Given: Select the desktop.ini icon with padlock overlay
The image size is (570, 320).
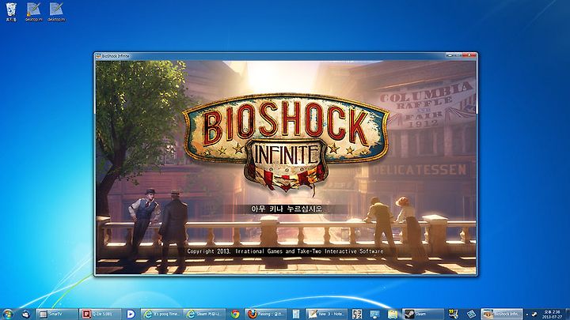Looking at the screenshot, I should [33, 12].
